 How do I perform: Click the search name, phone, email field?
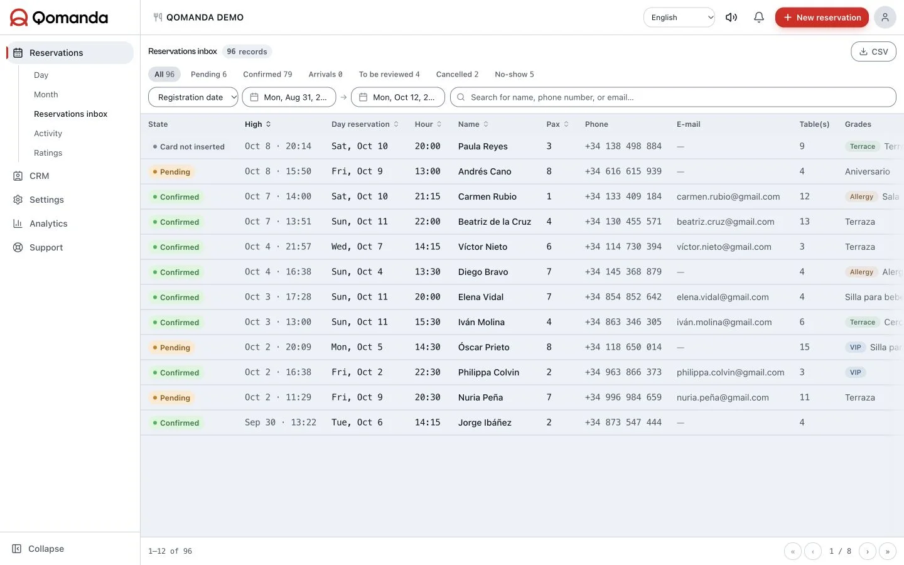(x=673, y=97)
